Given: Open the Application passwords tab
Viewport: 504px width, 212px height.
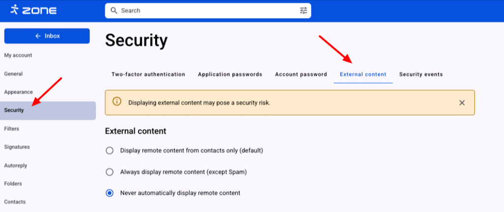Looking at the screenshot, I should coord(230,74).
